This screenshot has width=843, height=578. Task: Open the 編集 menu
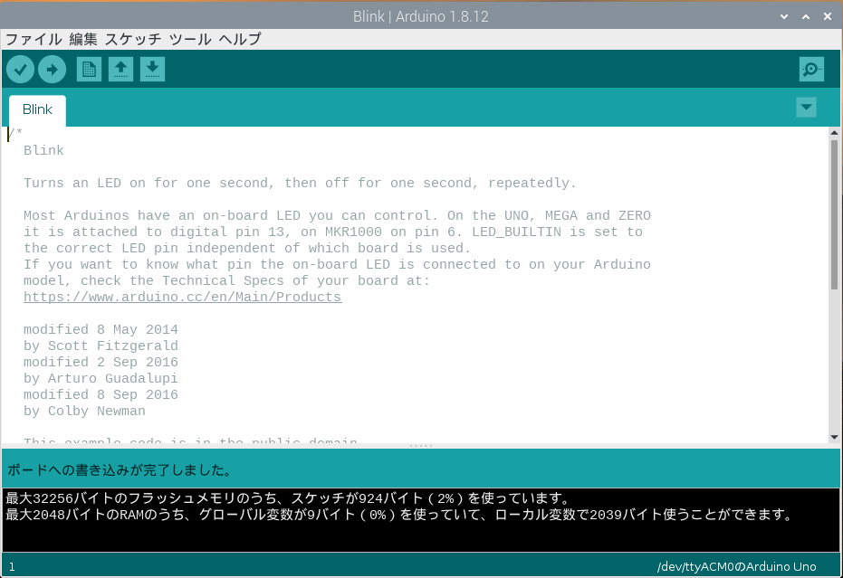(83, 39)
